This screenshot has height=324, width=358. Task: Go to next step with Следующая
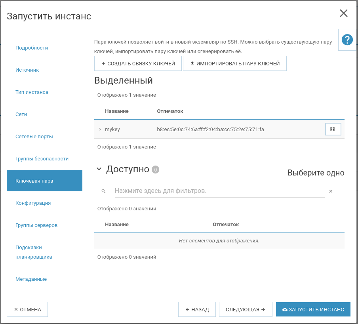tap(245, 309)
